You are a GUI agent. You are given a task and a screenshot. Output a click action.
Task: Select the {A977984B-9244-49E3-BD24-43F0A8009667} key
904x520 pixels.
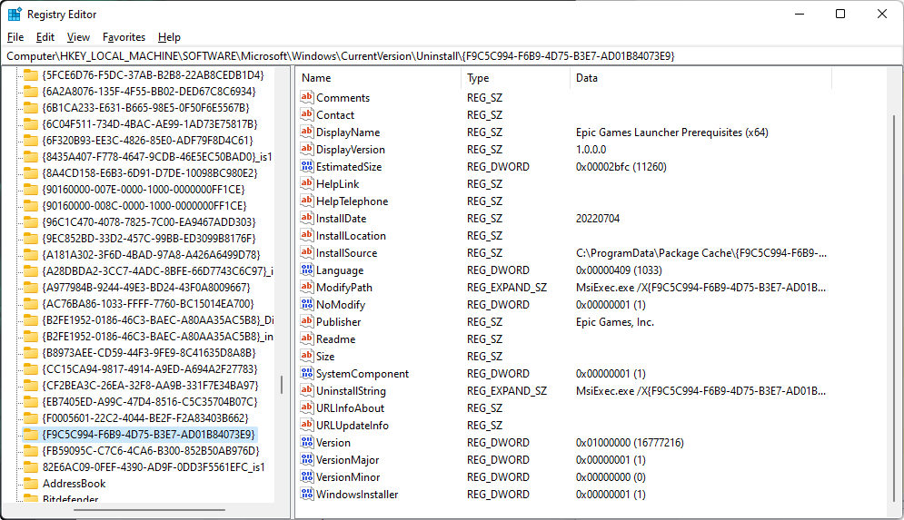pos(146,288)
